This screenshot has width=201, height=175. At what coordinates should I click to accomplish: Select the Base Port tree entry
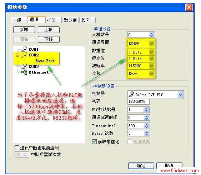click(x=45, y=61)
